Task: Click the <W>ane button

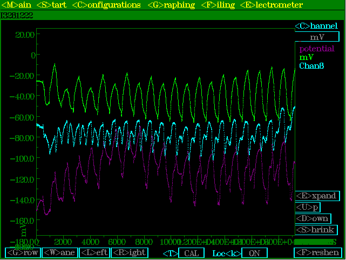Action: [60, 253]
